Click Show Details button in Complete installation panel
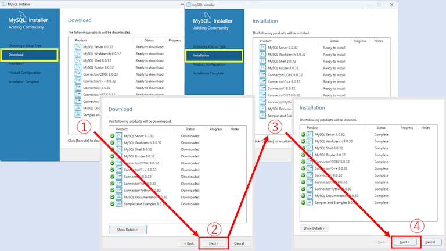The image size is (446, 251). point(314,228)
